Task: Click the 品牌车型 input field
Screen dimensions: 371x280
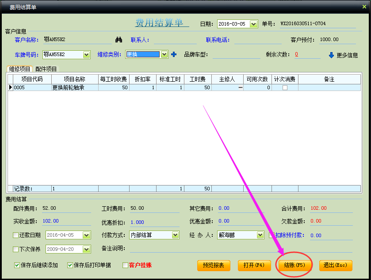Action: 237,55
